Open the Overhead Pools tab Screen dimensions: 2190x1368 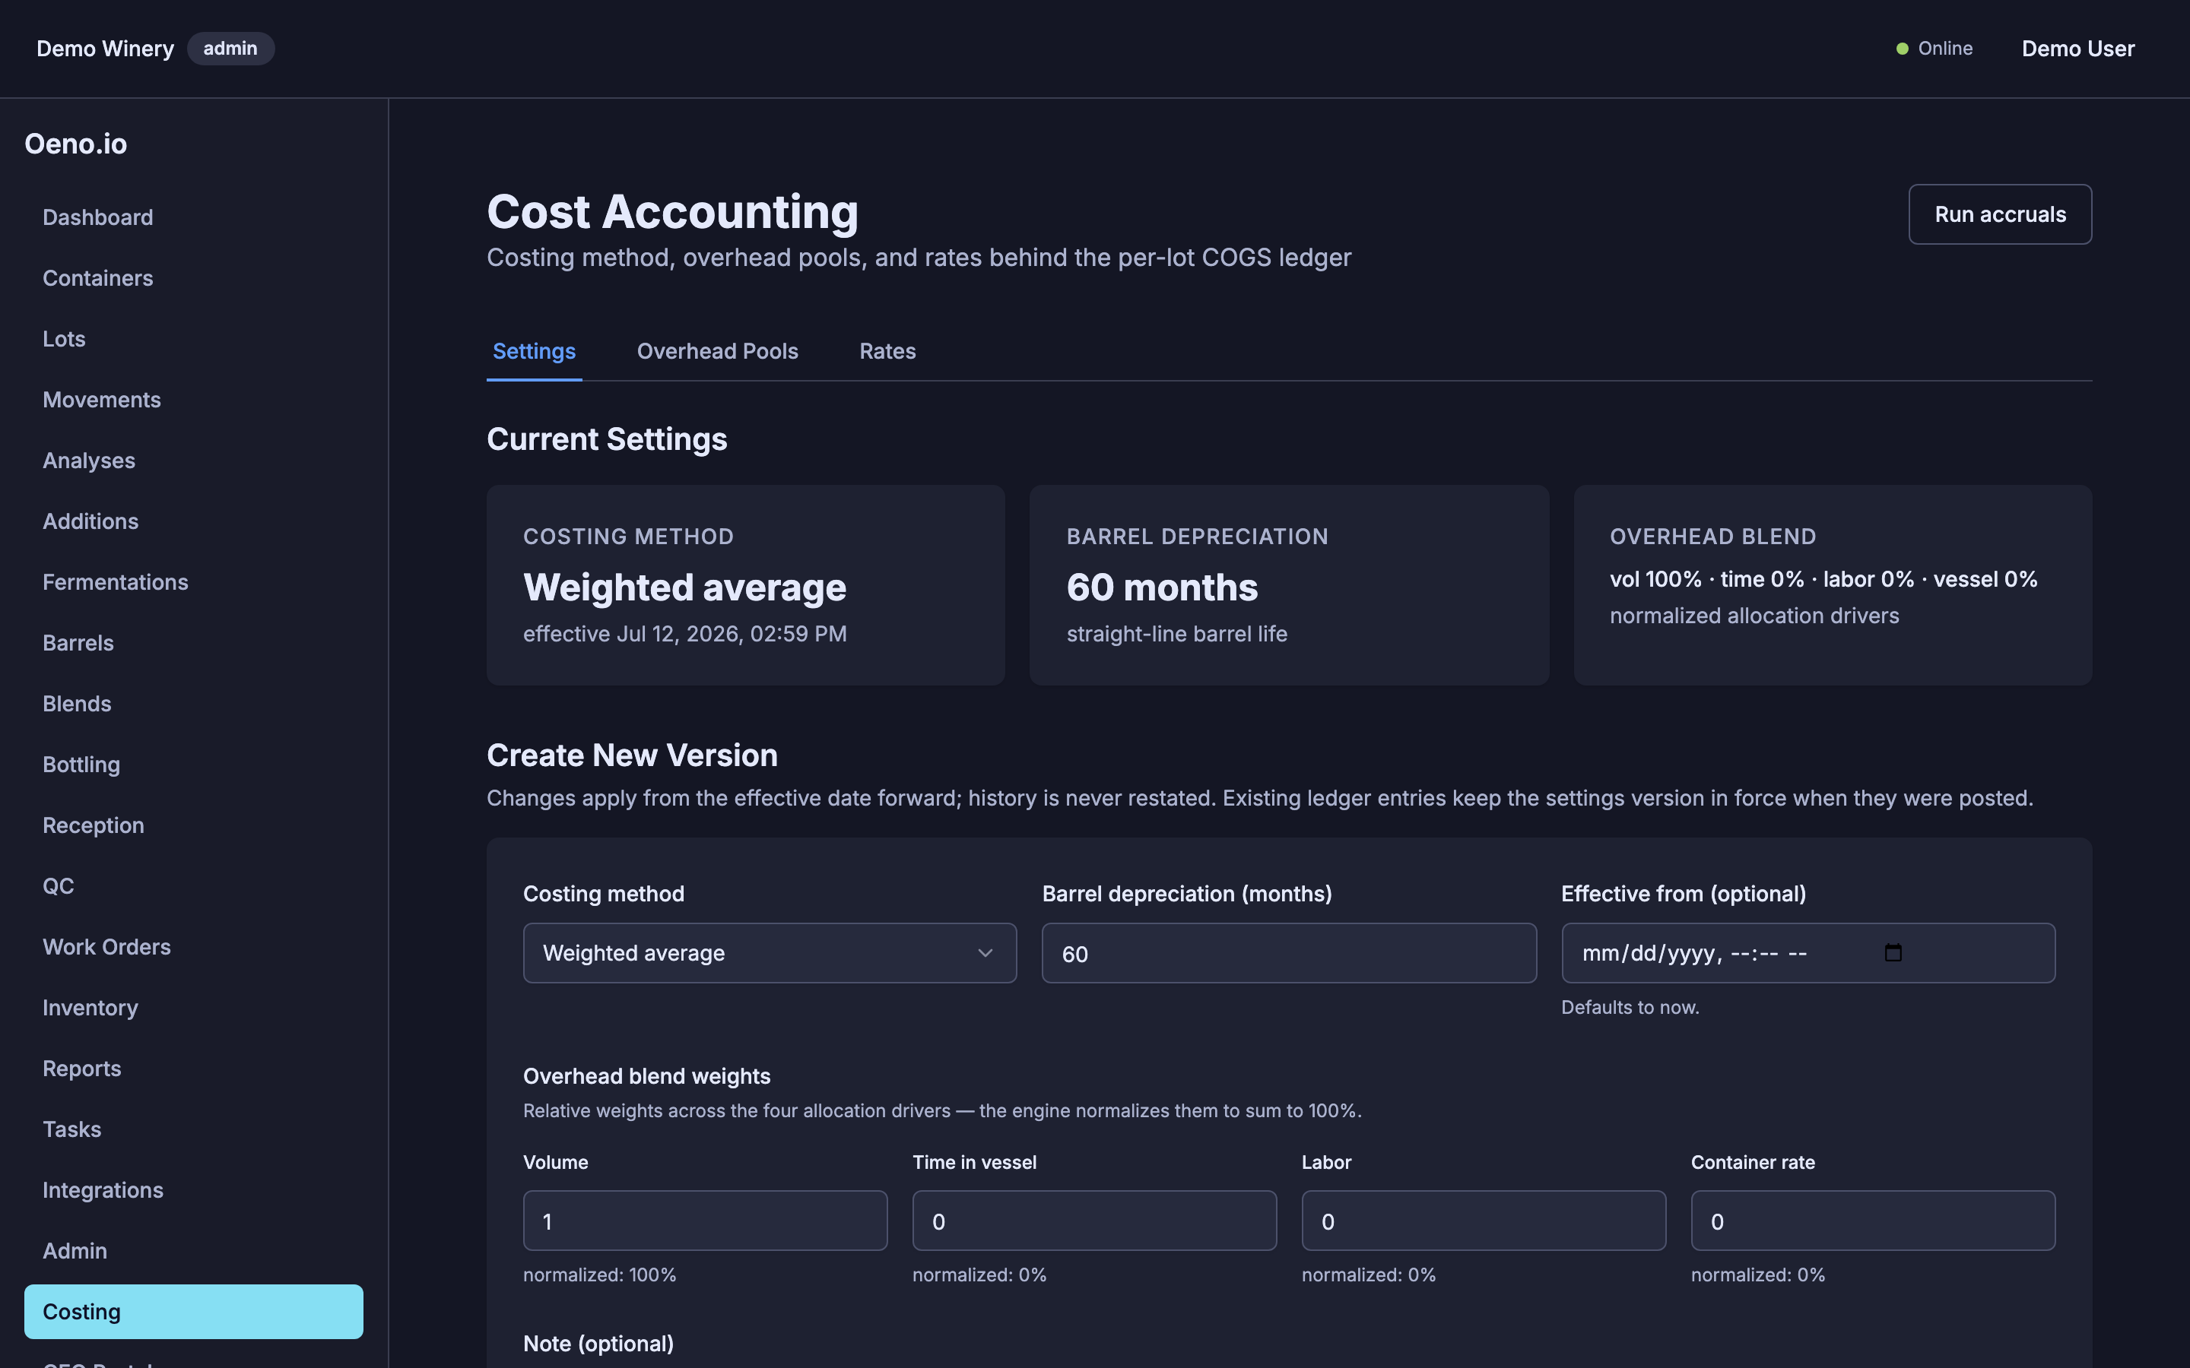[x=718, y=351]
